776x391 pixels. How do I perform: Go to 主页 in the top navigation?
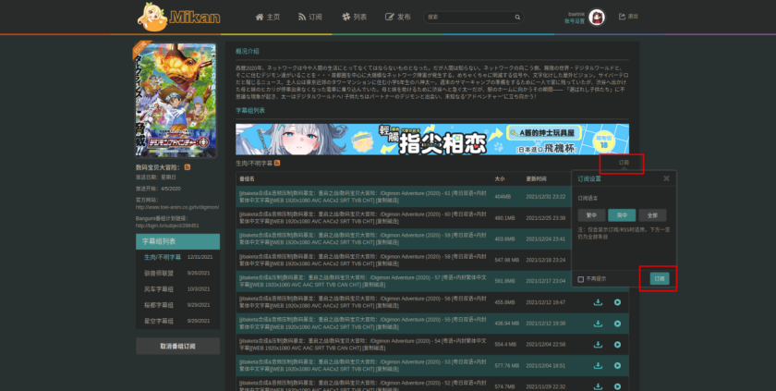pos(268,17)
